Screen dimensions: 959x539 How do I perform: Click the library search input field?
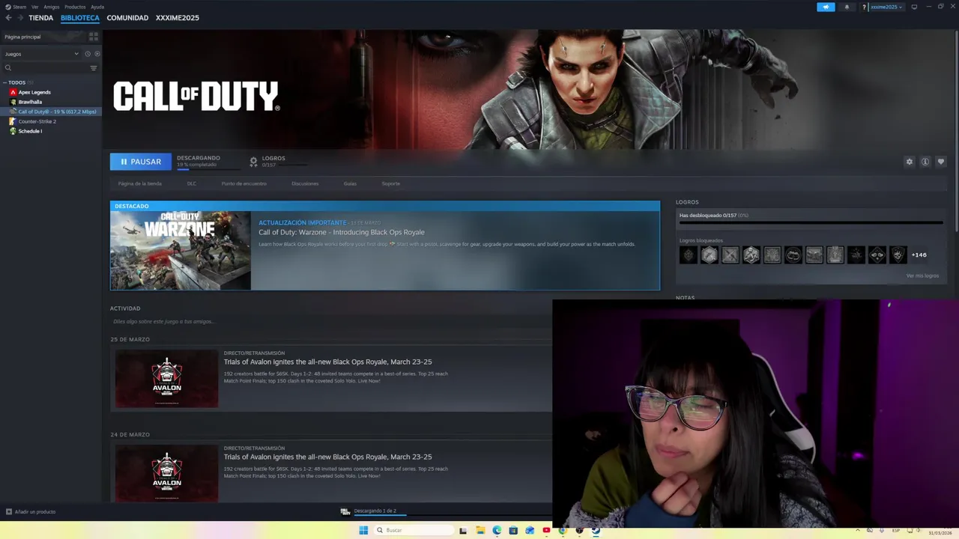[49, 67]
